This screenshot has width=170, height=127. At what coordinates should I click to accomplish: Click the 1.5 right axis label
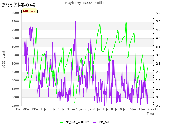pyautogui.click(x=158, y=80)
